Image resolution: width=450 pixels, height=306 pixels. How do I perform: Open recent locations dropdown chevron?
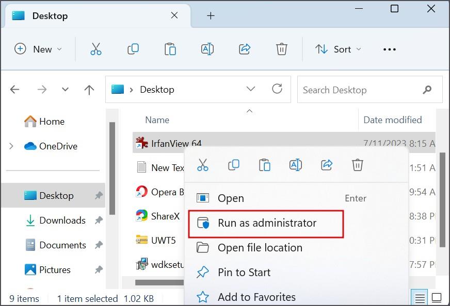65,90
